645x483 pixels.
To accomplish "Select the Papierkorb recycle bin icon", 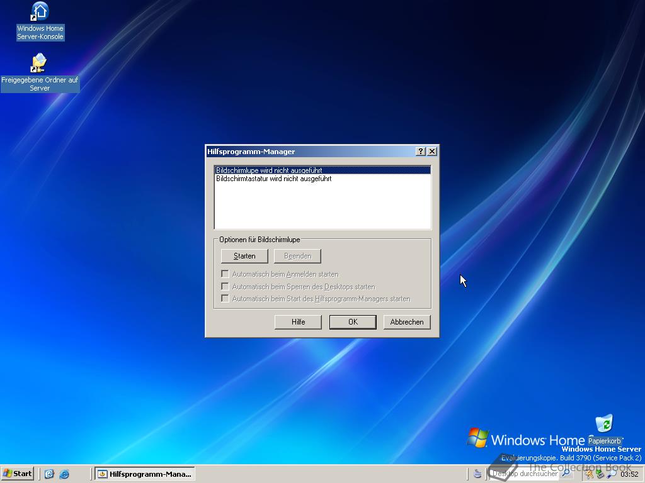I will coord(604,429).
